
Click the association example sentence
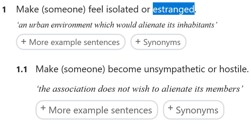140,89
